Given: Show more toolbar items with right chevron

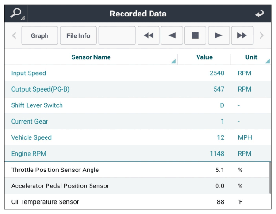Looking at the screenshot, I should pyautogui.click(x=262, y=35).
